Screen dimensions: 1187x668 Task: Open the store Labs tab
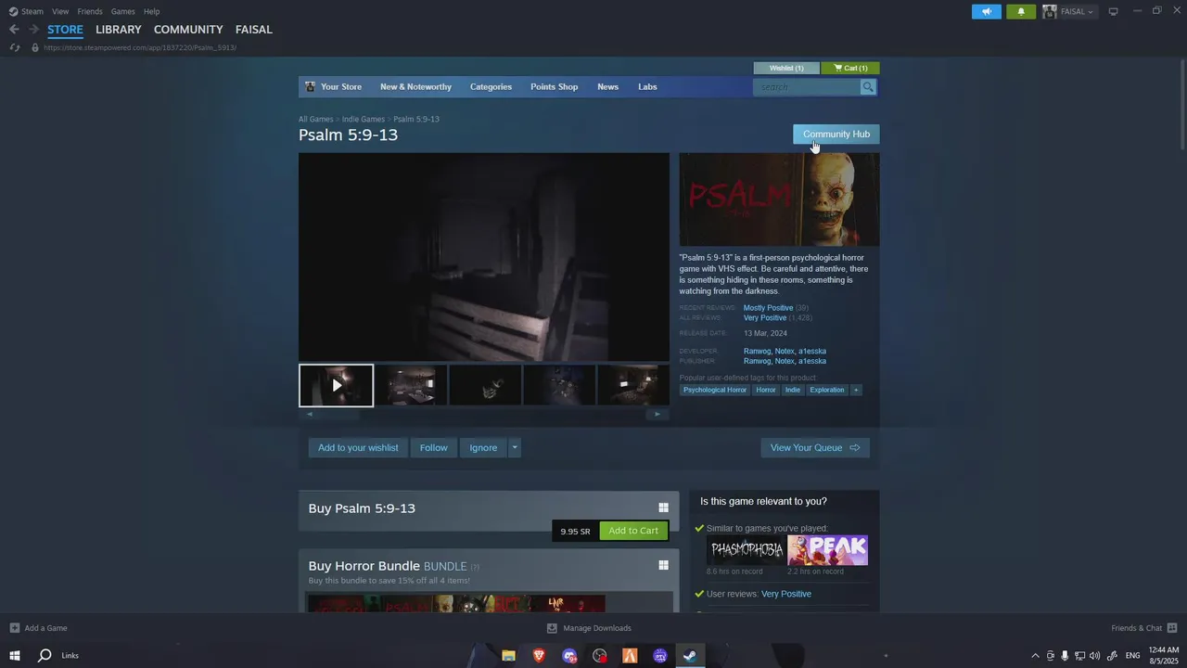pos(647,87)
